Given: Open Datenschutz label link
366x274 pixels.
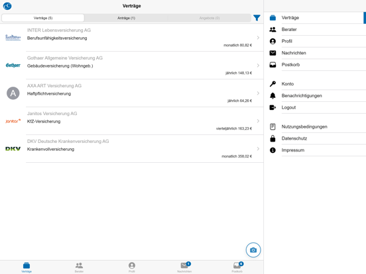Looking at the screenshot, I should click(x=294, y=138).
